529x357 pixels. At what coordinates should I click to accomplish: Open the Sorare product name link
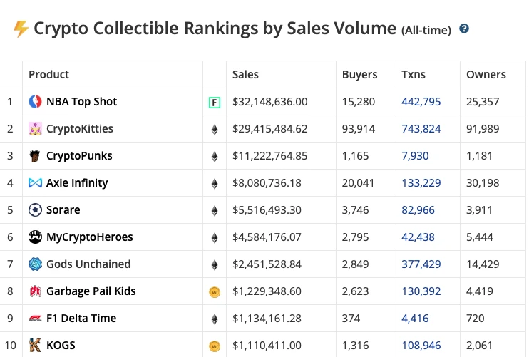pos(63,210)
